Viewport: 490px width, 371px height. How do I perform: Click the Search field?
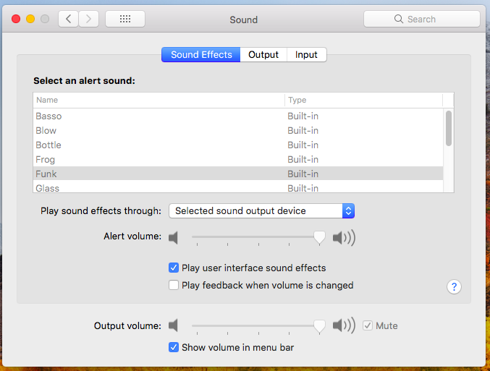pos(421,20)
